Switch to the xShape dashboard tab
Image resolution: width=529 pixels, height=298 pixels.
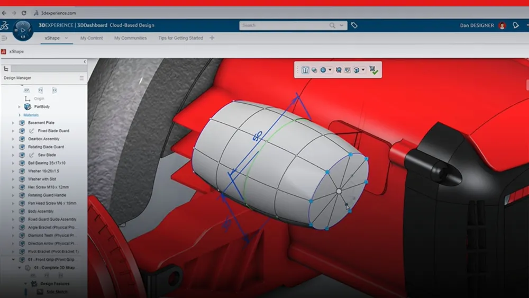[52, 38]
